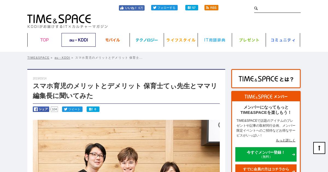Click the article title スマホ育児のメリットとデメリット
The image size is (328, 172).
click(125, 91)
